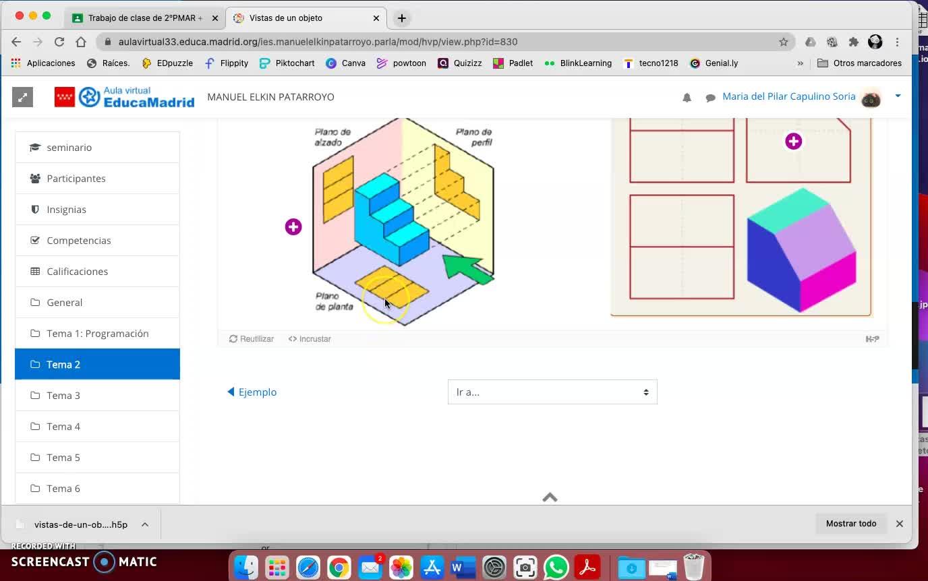Image resolution: width=928 pixels, height=581 pixels.
Task: Close the downloads bar
Action: point(899,524)
